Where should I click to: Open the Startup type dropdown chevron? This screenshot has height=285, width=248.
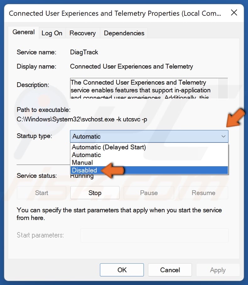pos(223,136)
